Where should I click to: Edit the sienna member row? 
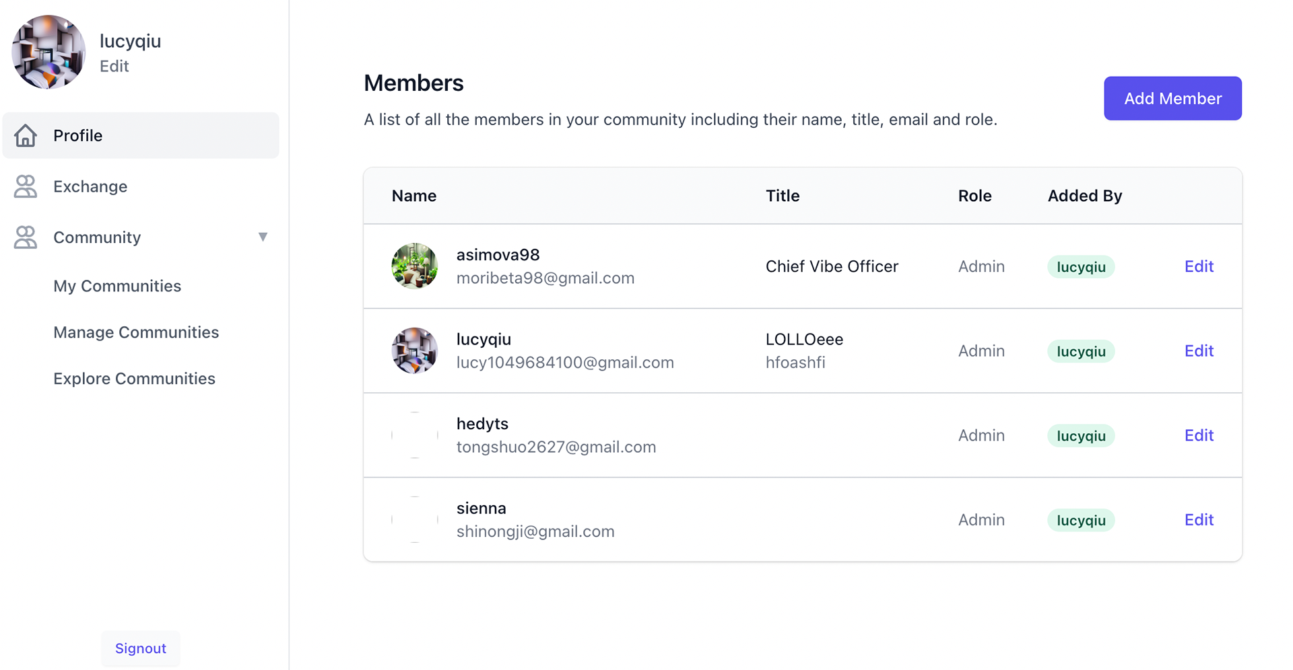(1199, 519)
